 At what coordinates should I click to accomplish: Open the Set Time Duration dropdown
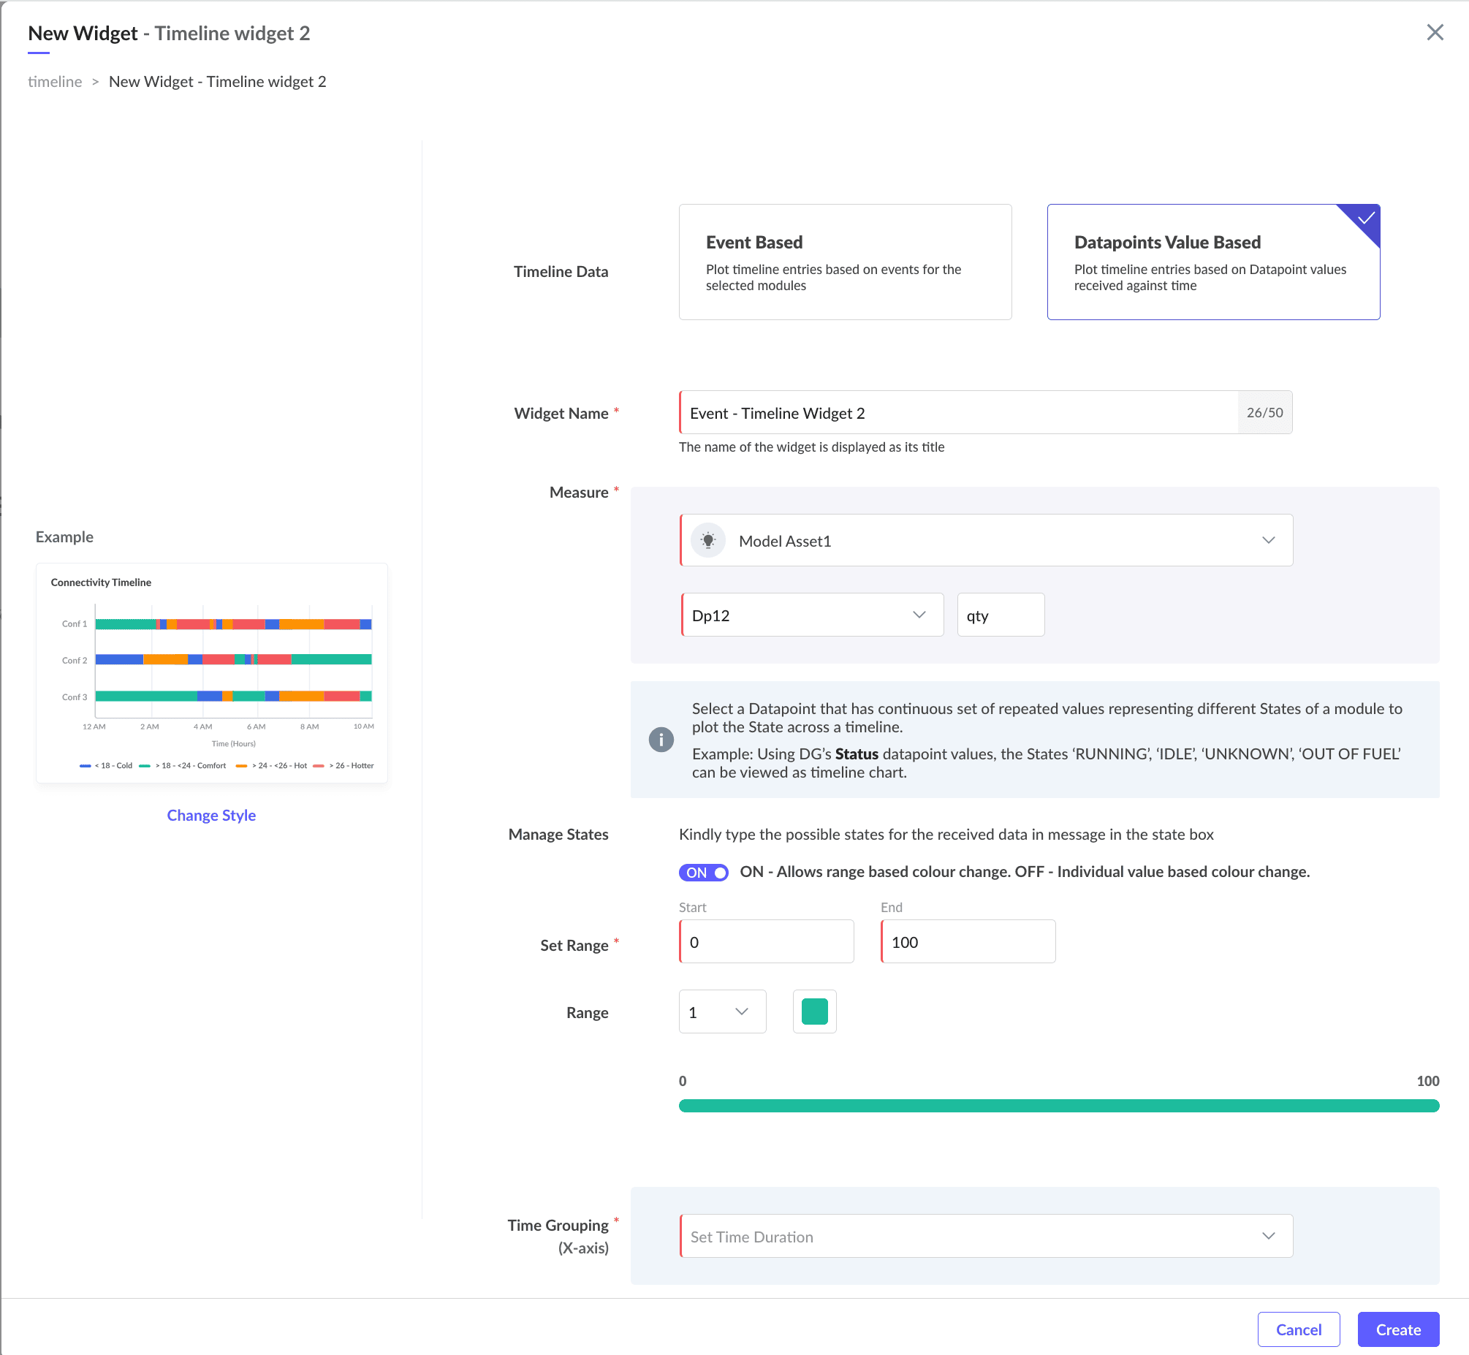click(985, 1236)
